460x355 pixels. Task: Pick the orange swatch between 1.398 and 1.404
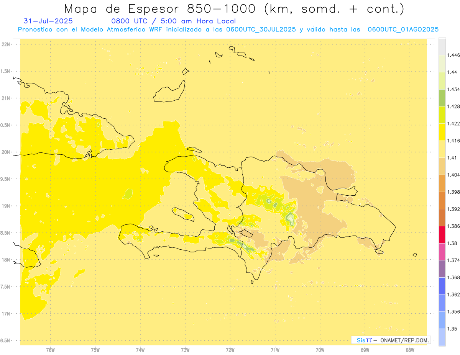pos(442,183)
